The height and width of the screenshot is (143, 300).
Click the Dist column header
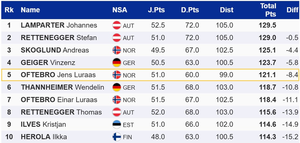pos(226,10)
